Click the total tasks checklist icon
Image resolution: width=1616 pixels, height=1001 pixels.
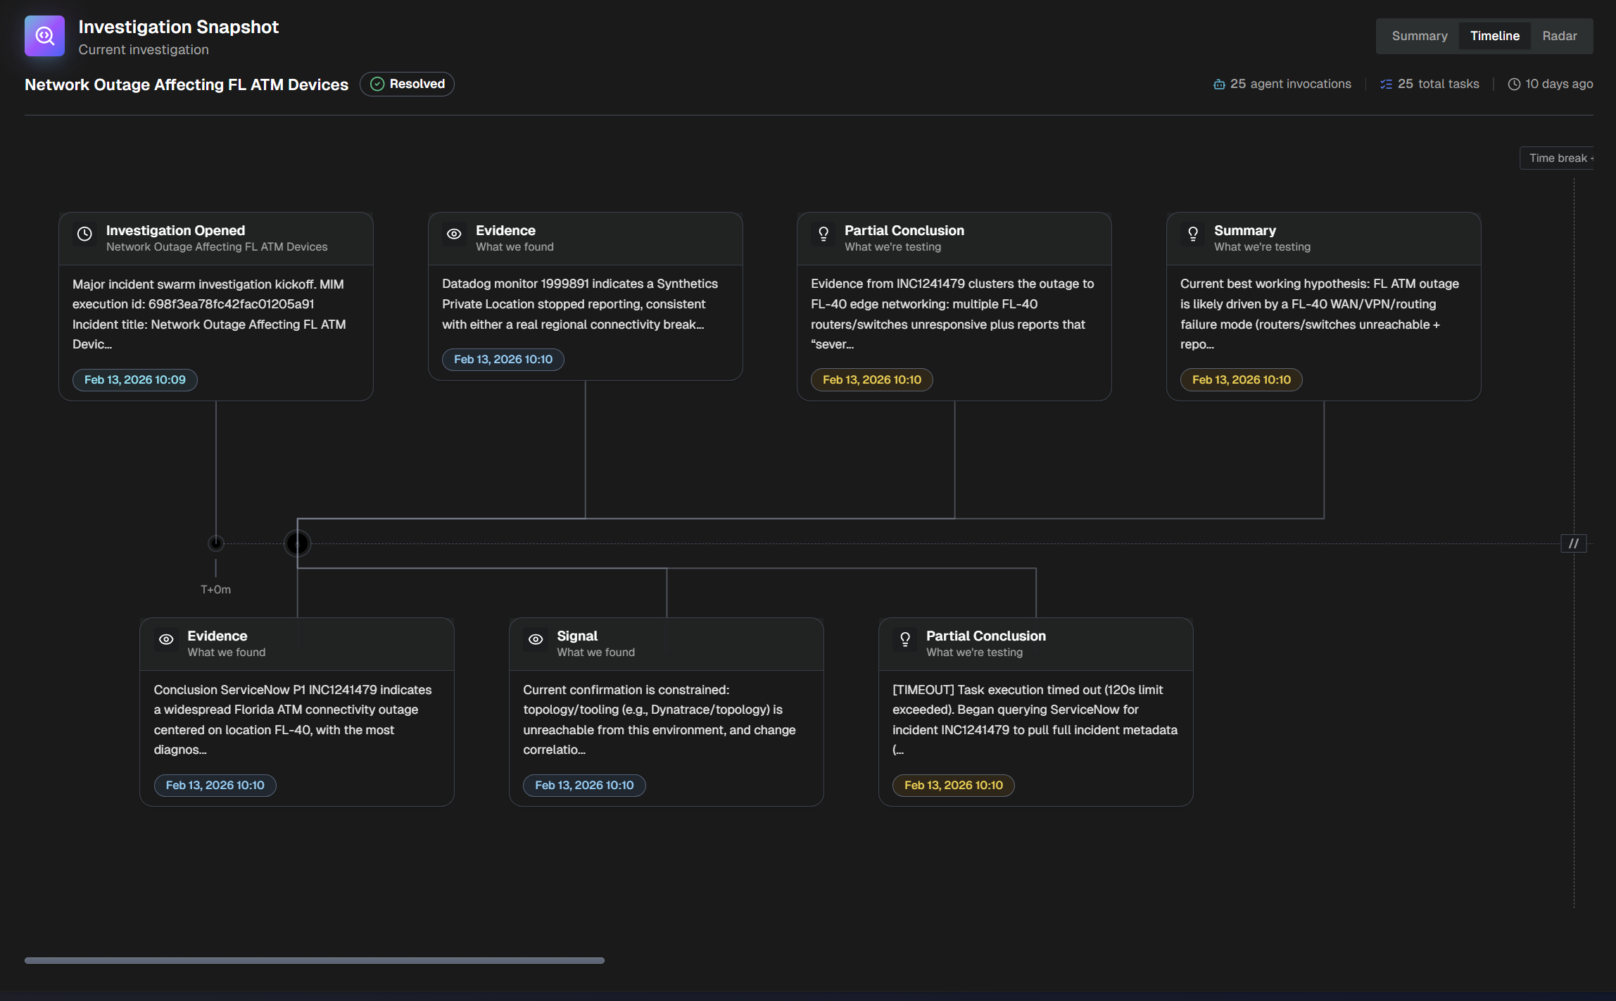1386,84
